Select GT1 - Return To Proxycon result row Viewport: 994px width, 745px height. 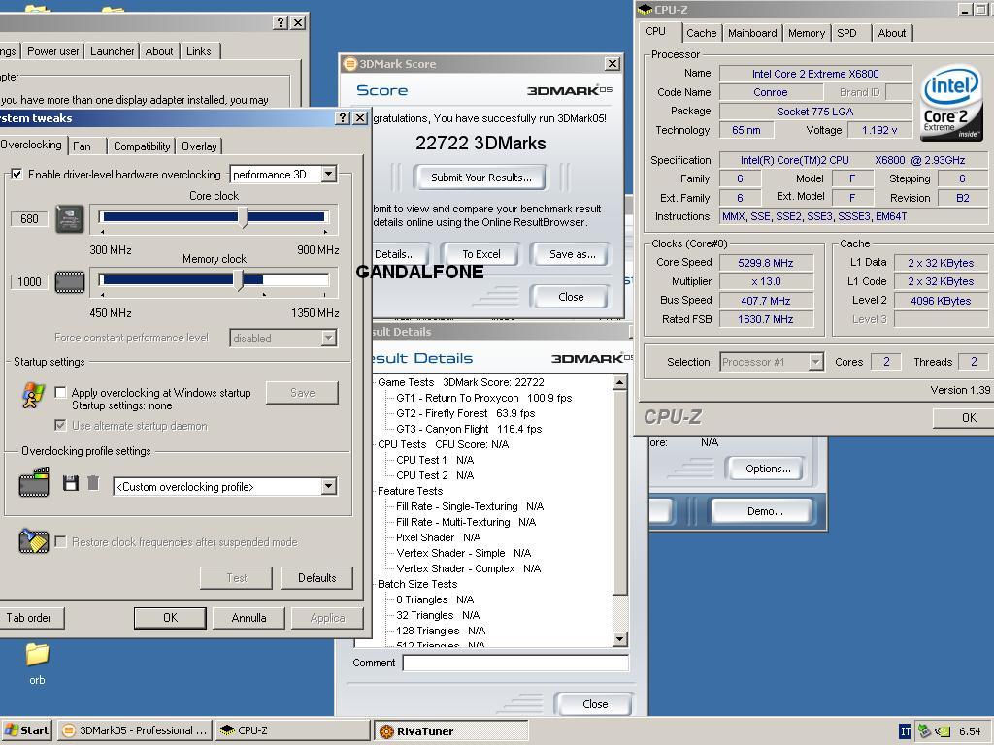tap(483, 398)
